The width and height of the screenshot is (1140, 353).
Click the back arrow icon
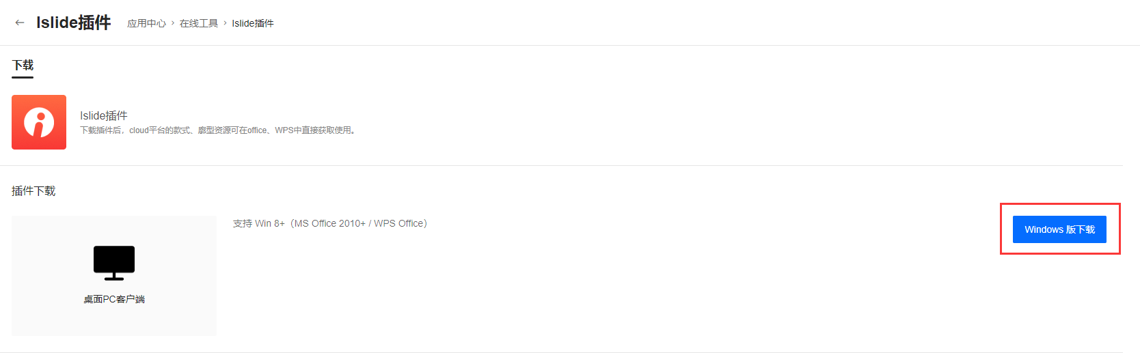click(x=20, y=23)
